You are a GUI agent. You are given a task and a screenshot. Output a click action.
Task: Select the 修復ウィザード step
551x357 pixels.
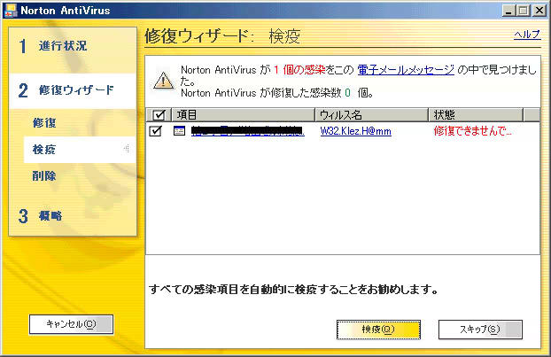[73, 90]
